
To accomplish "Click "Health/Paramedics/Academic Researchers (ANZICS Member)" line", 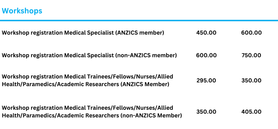I will (85, 84).
